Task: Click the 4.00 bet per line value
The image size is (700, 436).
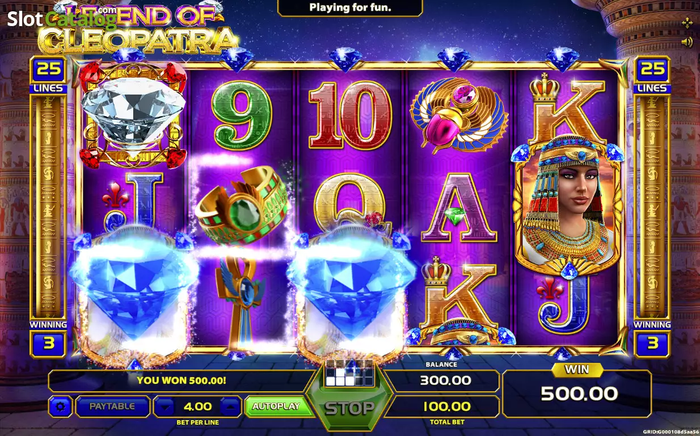Action: (x=197, y=407)
